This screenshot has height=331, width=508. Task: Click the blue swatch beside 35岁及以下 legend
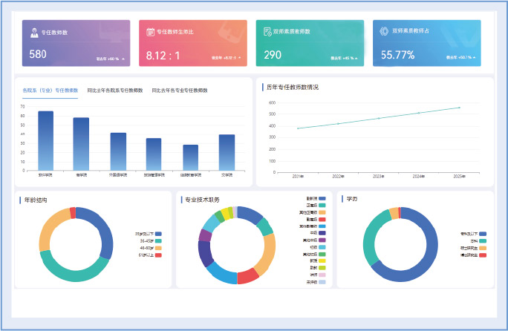(x=158, y=233)
